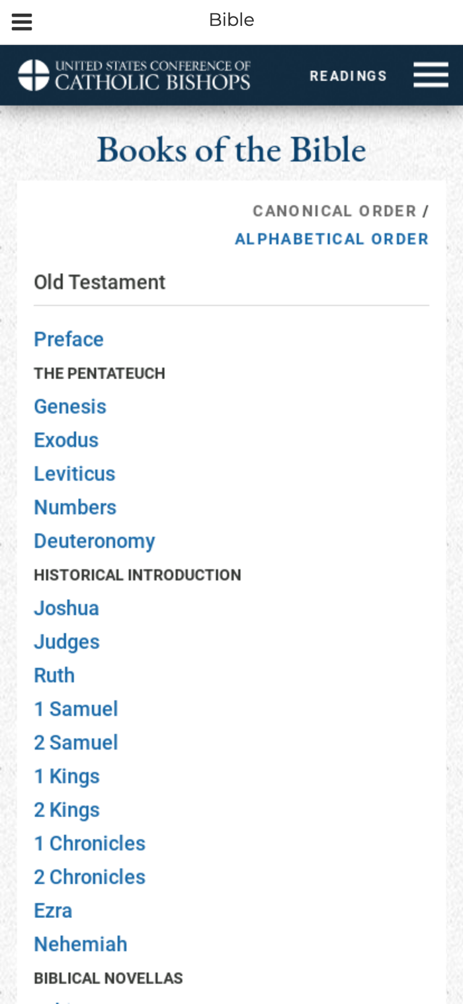Open the book of Judges

coord(67,642)
